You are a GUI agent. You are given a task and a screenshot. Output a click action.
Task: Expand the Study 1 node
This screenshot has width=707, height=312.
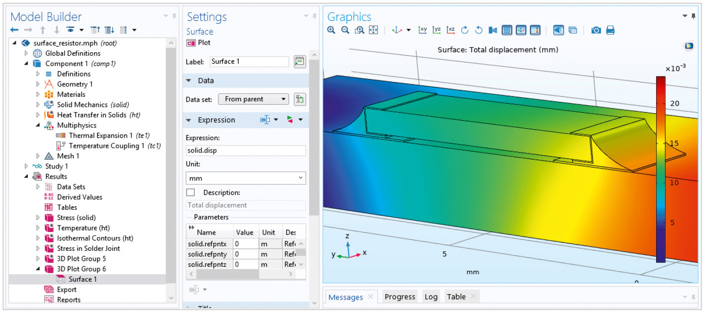coord(26,166)
